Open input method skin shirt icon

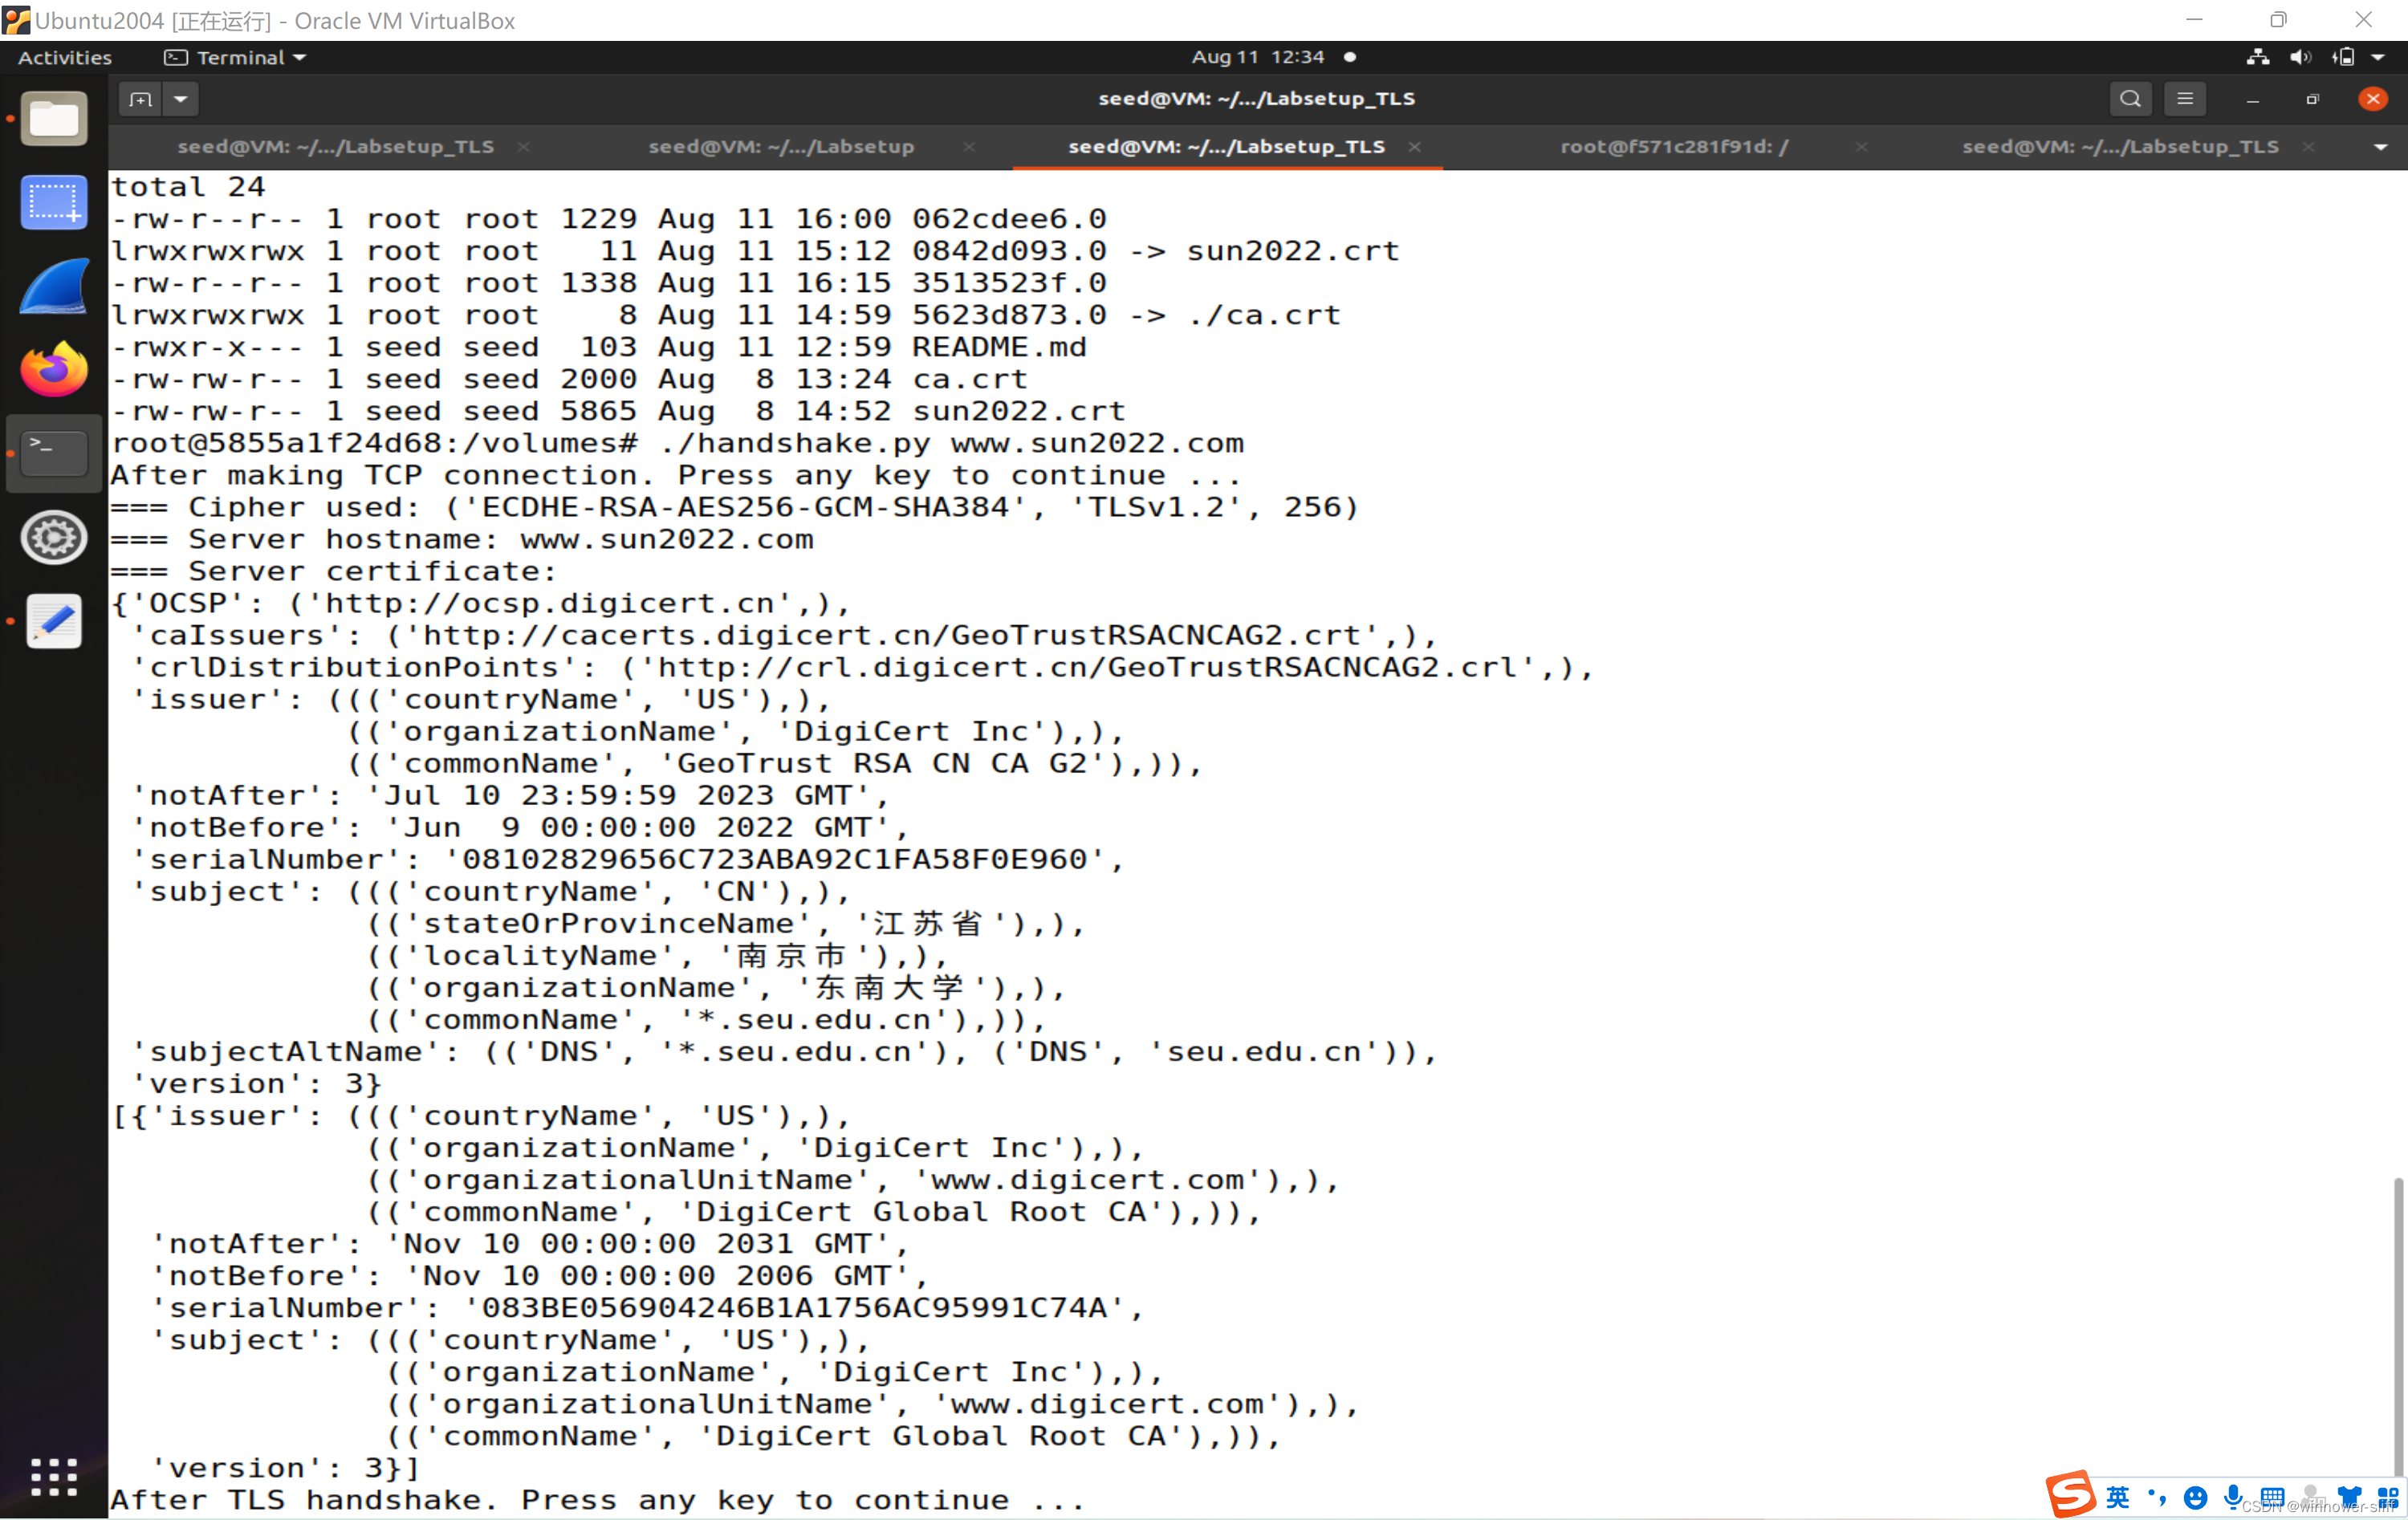[x=2349, y=1497]
